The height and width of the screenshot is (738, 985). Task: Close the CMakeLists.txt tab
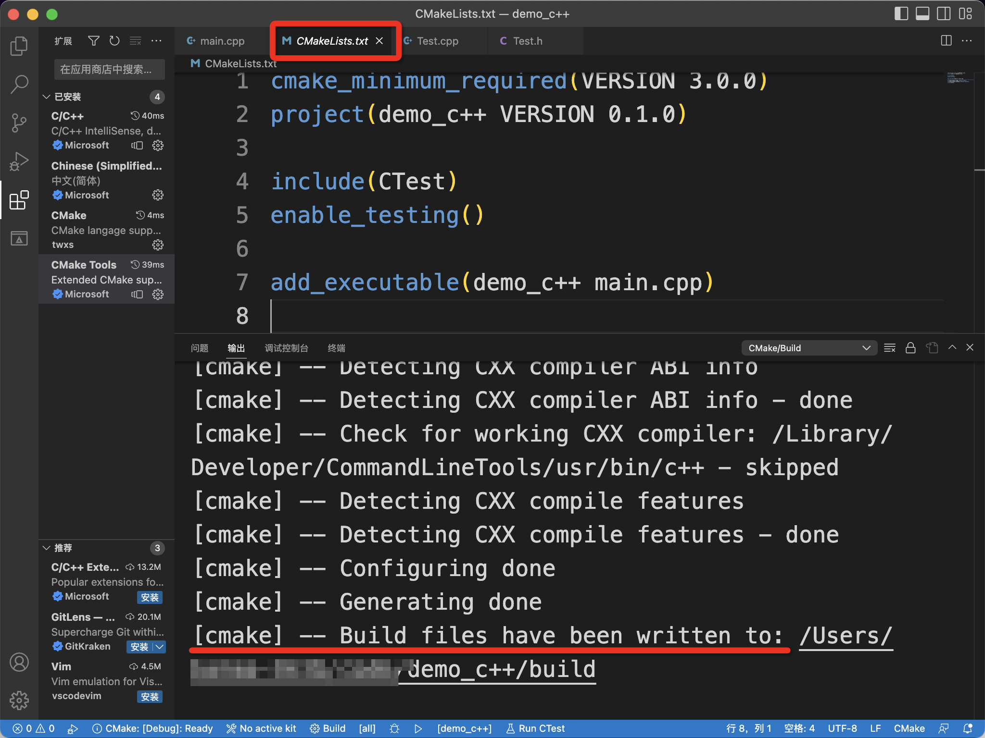(x=379, y=41)
